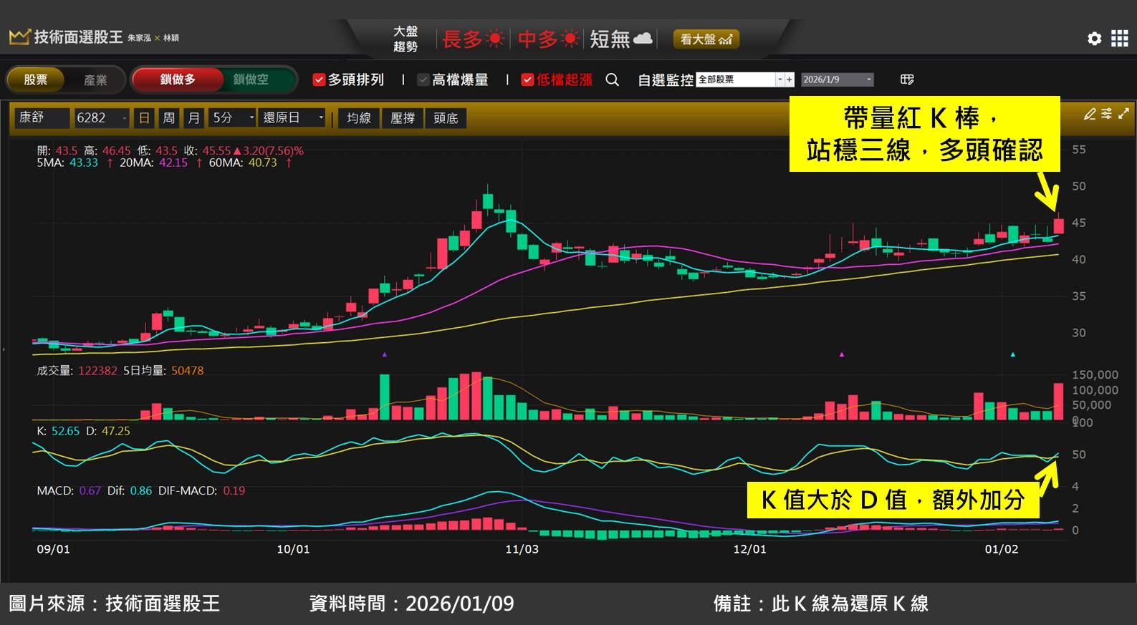Image resolution: width=1137 pixels, height=625 pixels.
Task: Select the pencil drawing tool icon
Action: click(1090, 114)
